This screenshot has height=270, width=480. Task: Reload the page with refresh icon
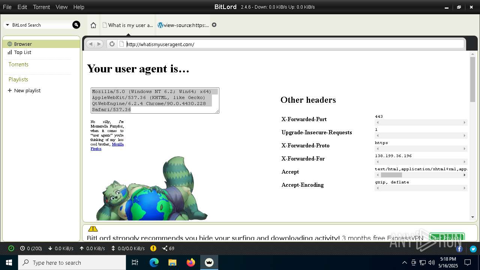click(x=112, y=44)
